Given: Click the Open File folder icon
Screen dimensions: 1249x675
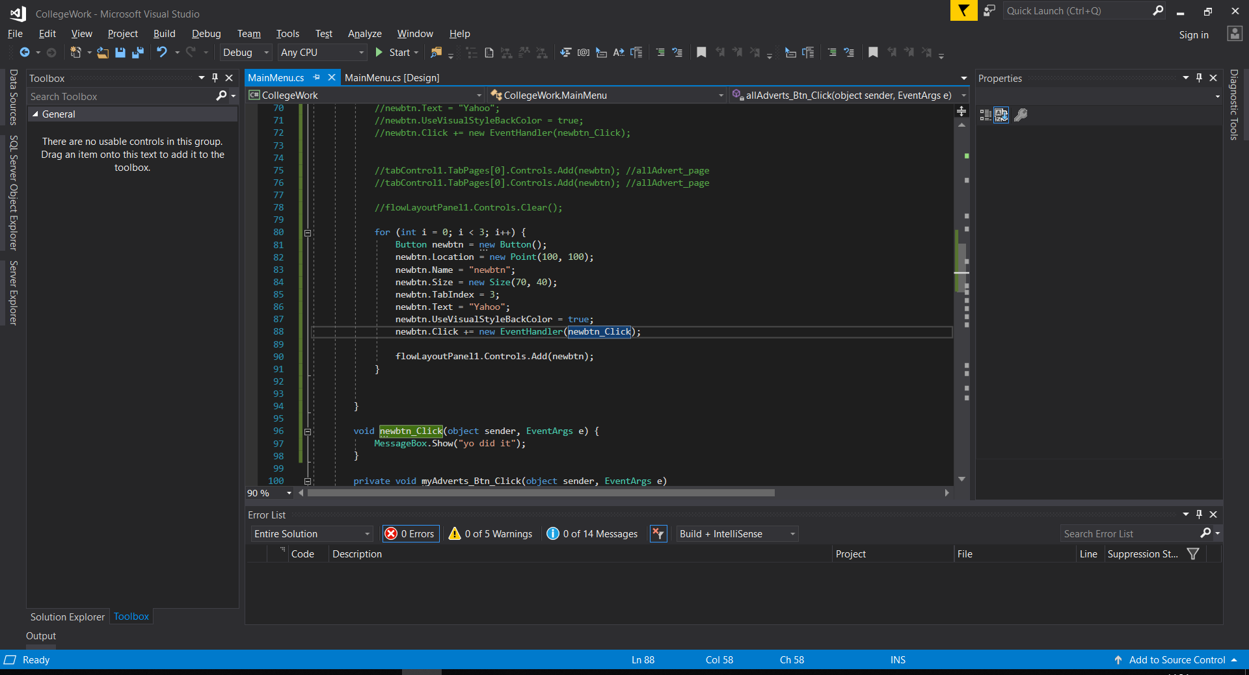Looking at the screenshot, I should click(103, 53).
